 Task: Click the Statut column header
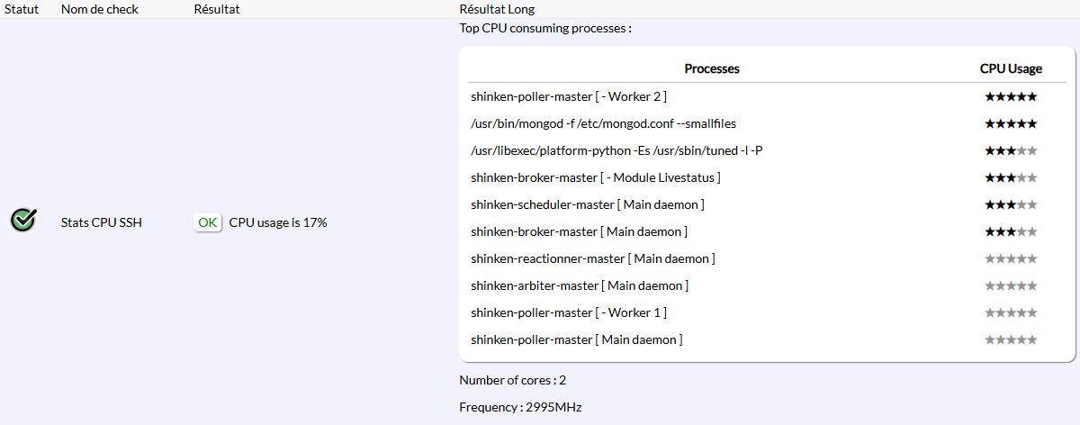[x=22, y=9]
